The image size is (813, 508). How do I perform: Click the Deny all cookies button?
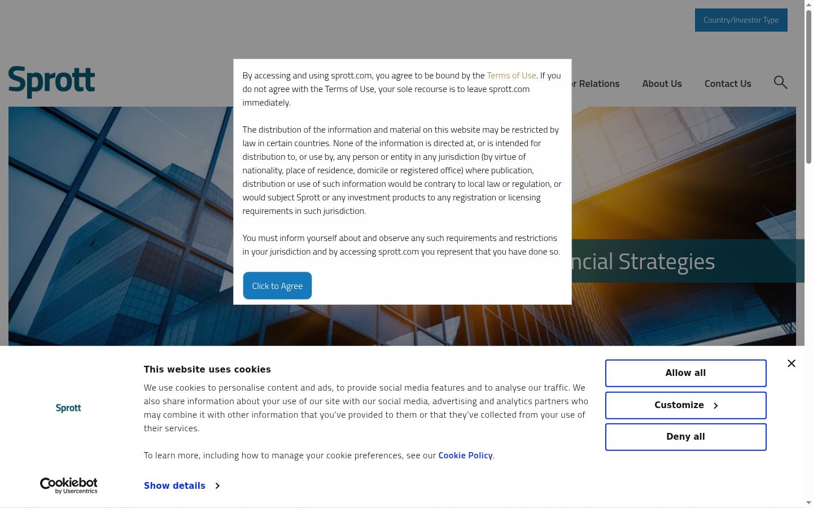tap(685, 437)
